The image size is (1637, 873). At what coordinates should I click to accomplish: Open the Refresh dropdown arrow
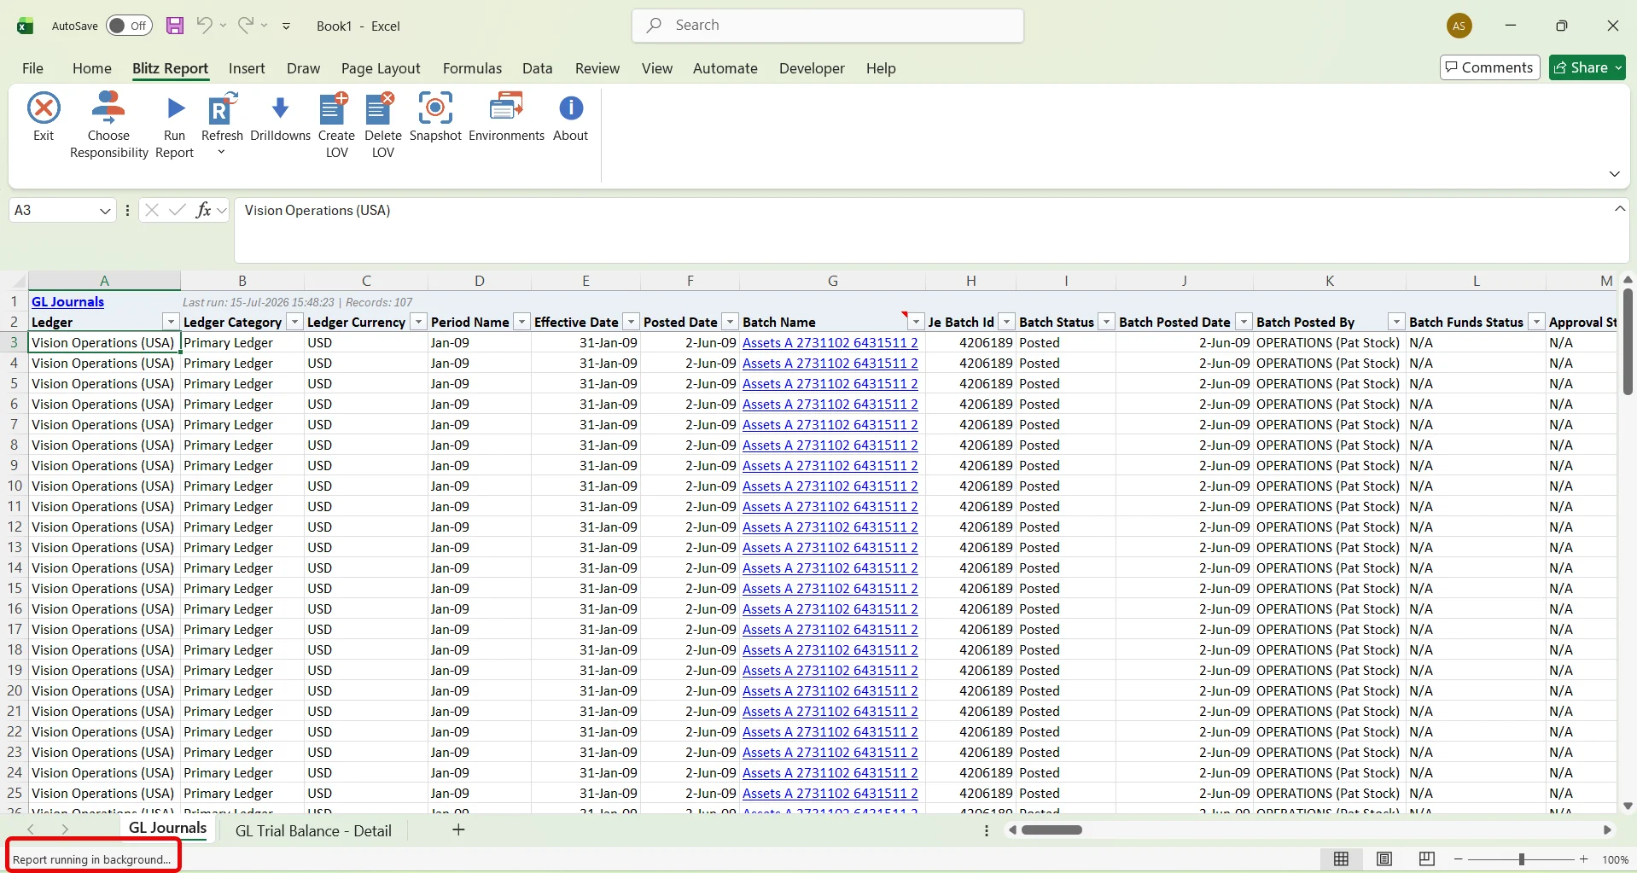pyautogui.click(x=221, y=153)
